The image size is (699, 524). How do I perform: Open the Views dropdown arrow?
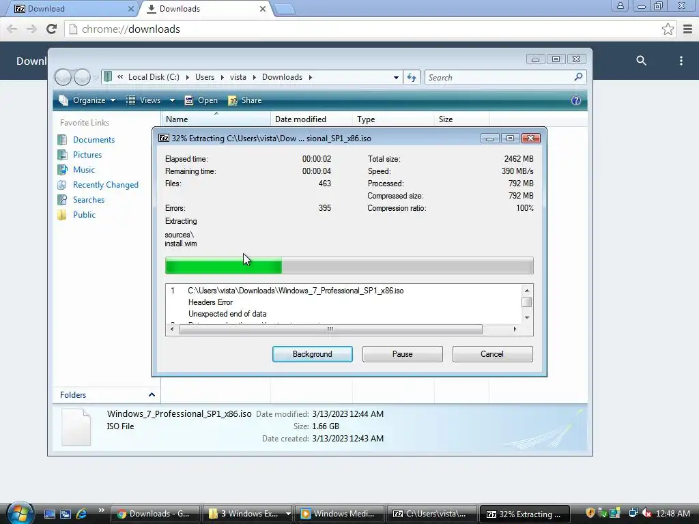pyautogui.click(x=172, y=100)
